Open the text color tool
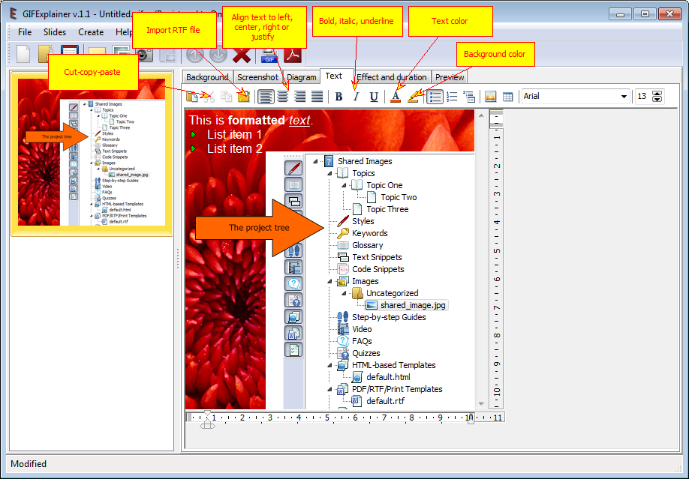This screenshot has height=479, width=689. 396,97
